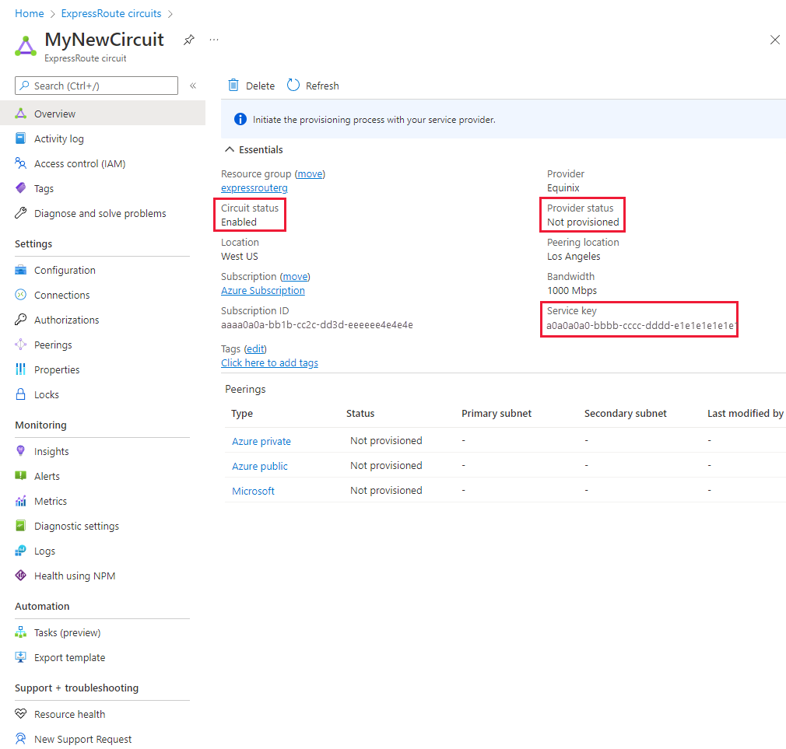Click move link next to Resource group
786x749 pixels.
coord(310,174)
